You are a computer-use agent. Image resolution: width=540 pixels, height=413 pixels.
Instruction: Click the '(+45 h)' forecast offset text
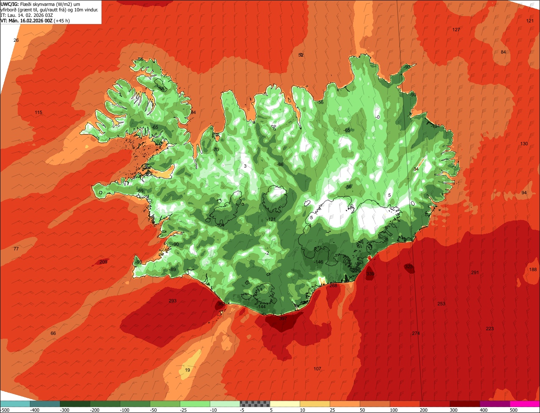coord(62,21)
